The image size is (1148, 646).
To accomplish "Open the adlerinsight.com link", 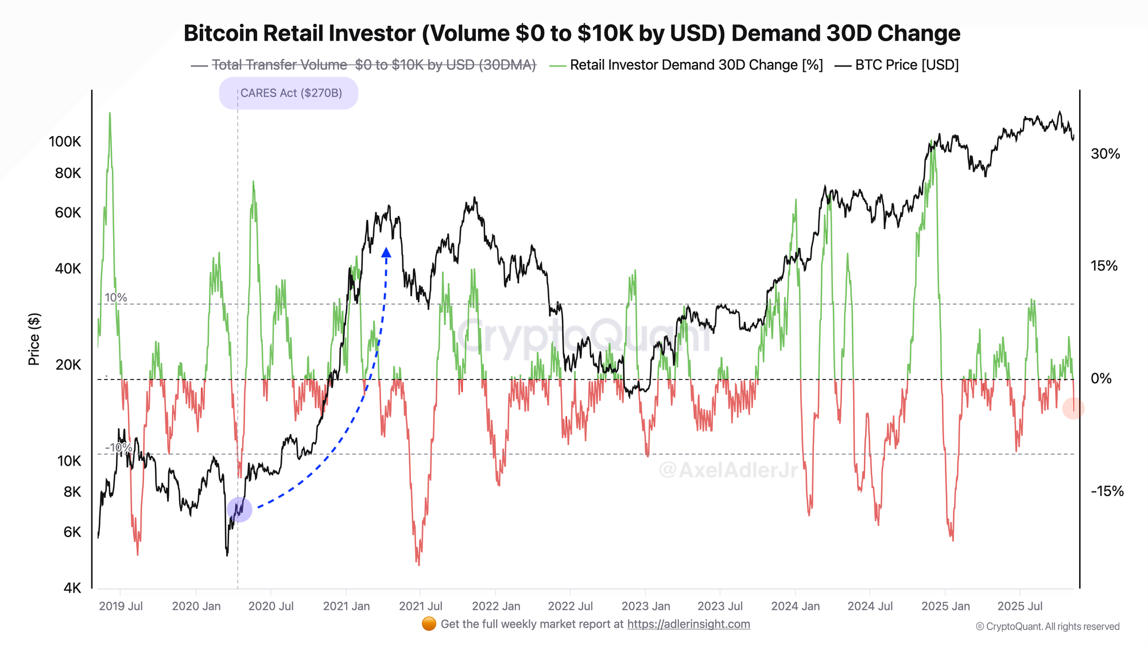I will 688,624.
